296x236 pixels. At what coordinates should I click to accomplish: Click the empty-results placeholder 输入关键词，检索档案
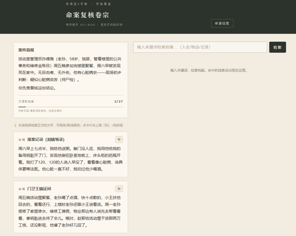[x=209, y=70]
